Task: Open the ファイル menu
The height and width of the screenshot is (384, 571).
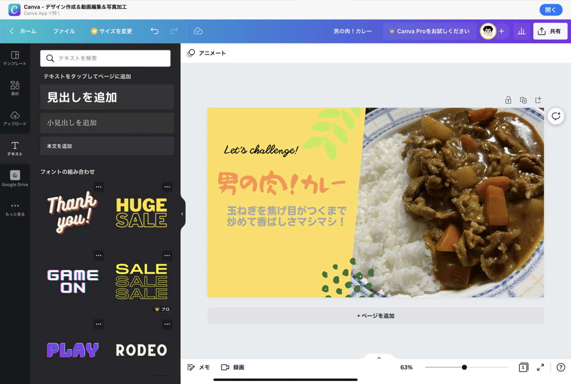Action: [x=64, y=31]
